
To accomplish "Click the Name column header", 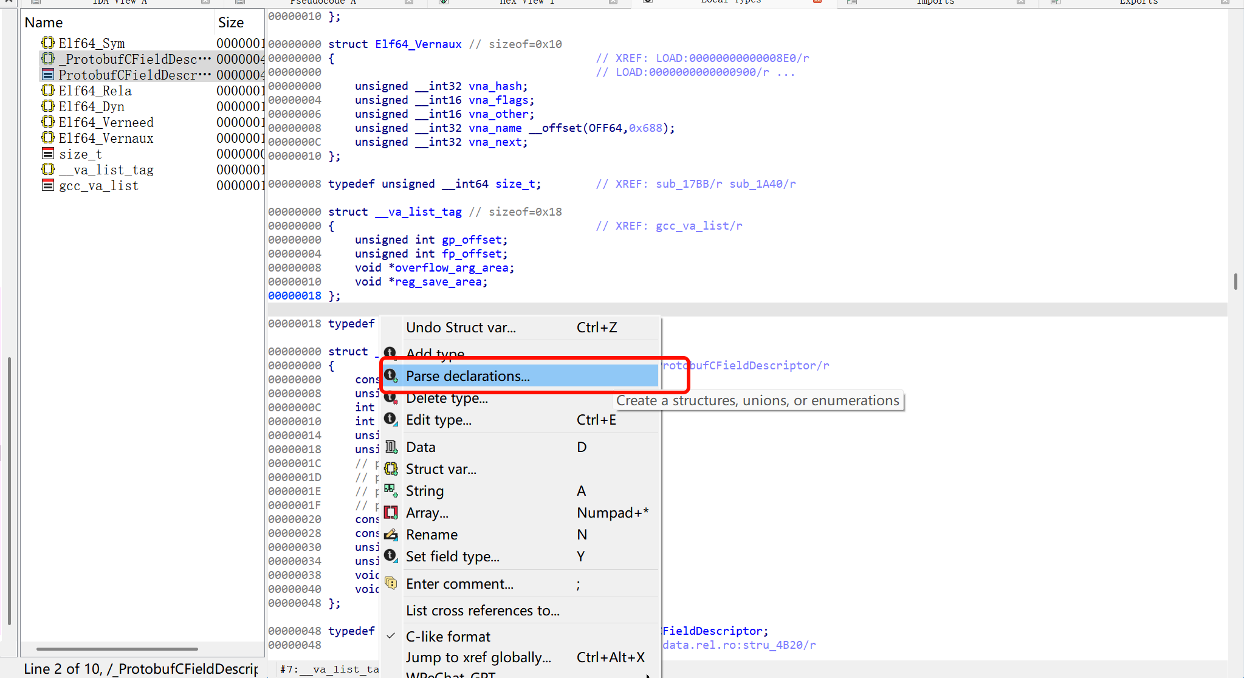I will [x=44, y=22].
